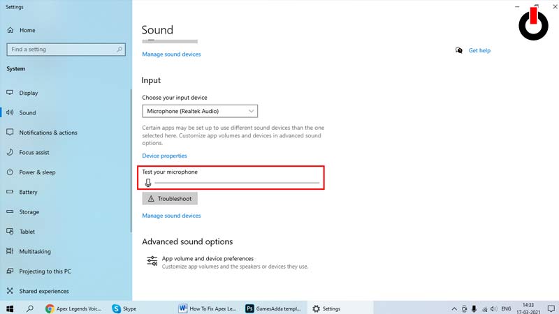Switch to Chrome Apex Legends window in taskbar
559x314 pixels.
74,308
